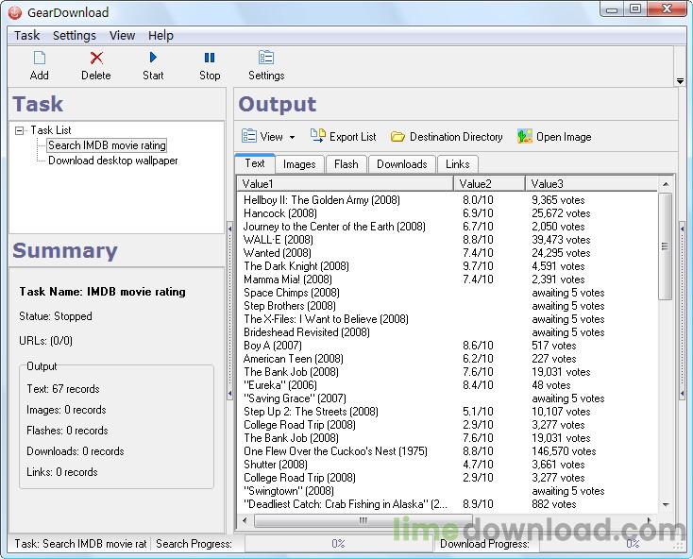This screenshot has height=559, width=693.
Task: Click the GearDownload app icon in title bar
Action: [x=15, y=13]
